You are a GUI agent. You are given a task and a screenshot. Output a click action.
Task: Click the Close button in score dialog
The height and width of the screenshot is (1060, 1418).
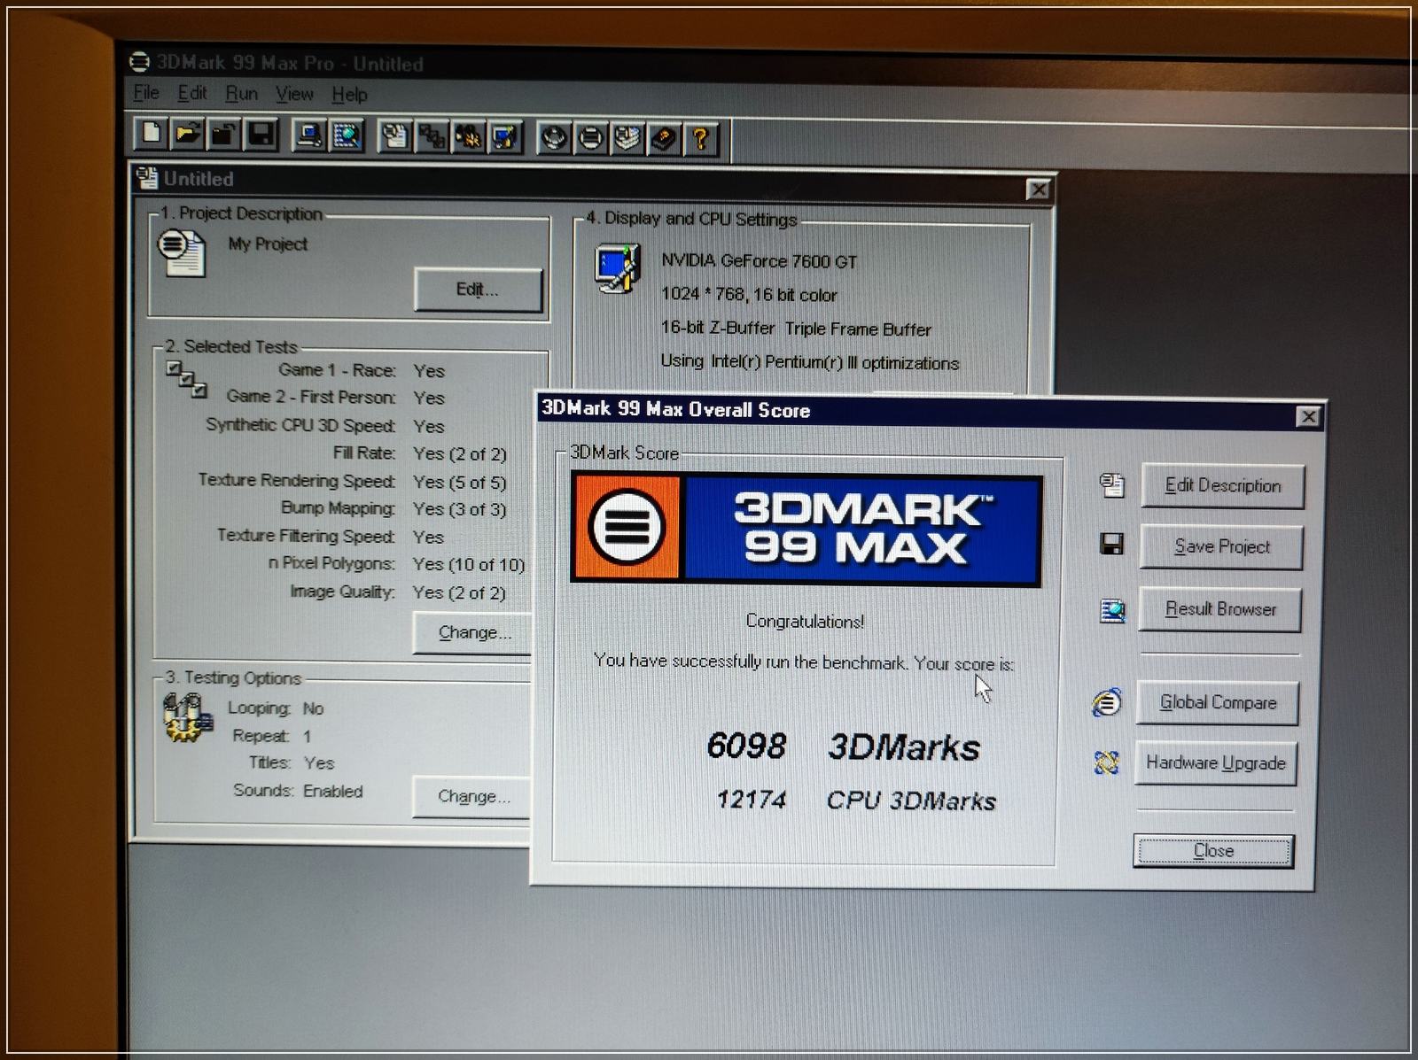pyautogui.click(x=1213, y=850)
